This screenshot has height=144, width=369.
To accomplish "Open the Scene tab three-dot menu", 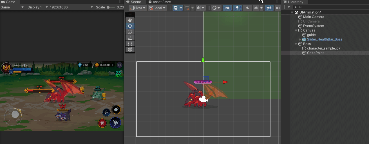I will click(x=277, y=2).
